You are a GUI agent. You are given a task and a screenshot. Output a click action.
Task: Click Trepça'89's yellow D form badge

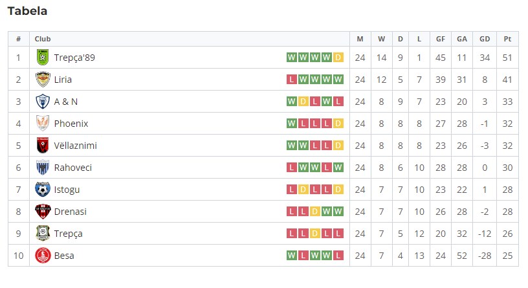[x=339, y=58]
